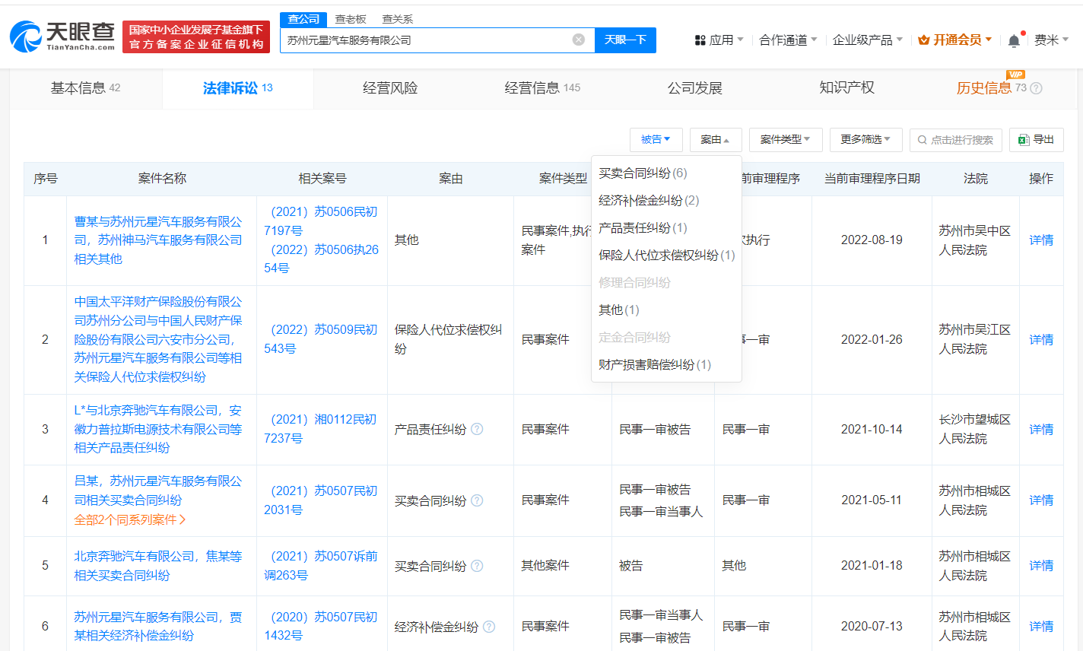Expand the 被告 filter dropdown
The width and height of the screenshot is (1083, 651).
point(656,140)
